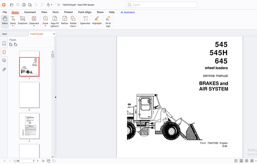Click the Zoom tool in the ribbon
257x164 pixels.
coord(46,21)
